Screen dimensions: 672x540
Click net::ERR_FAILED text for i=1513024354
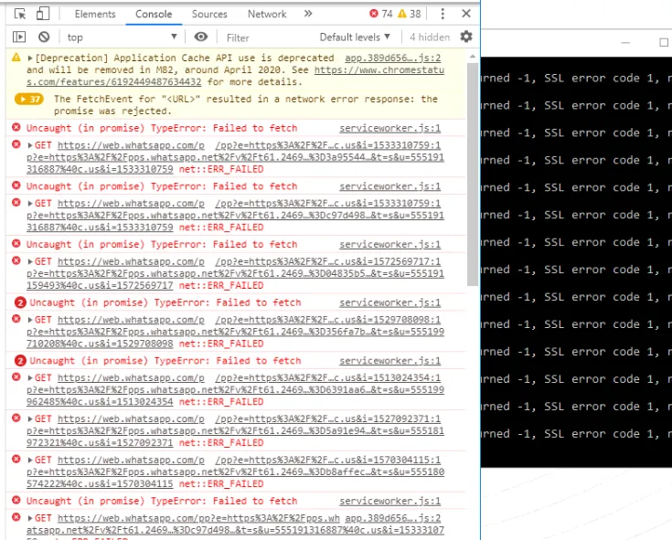point(221,402)
